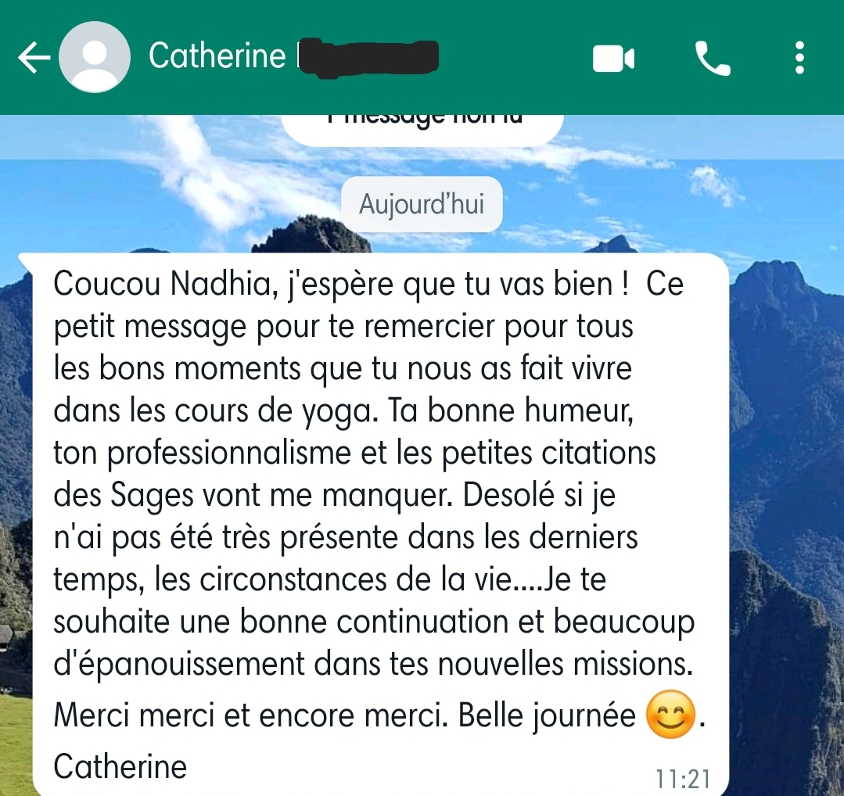The image size is (844, 796).
Task: Go back using the left arrow
Action: click(34, 58)
